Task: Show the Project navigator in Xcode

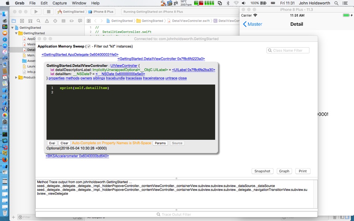Action: [x=14, y=21]
